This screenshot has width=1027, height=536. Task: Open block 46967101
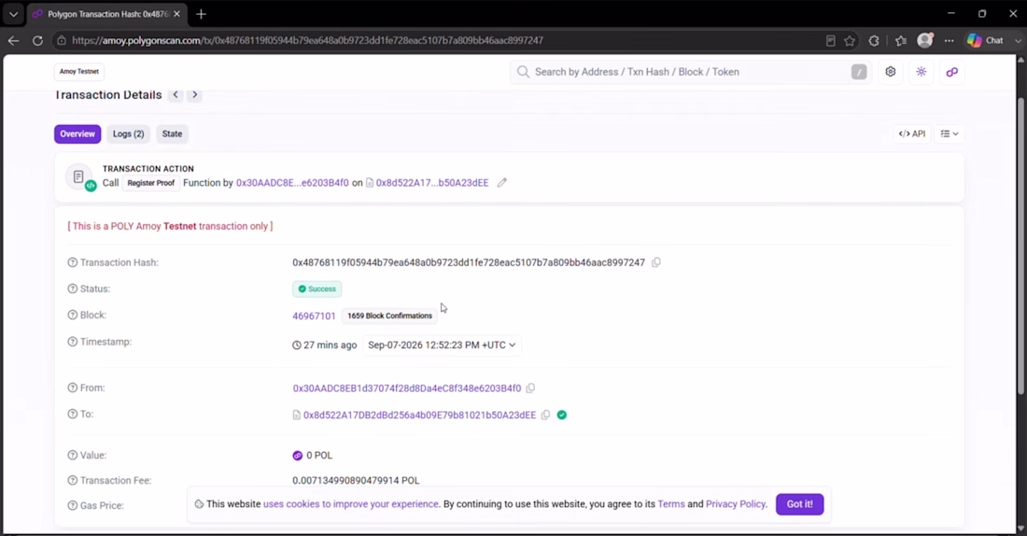(314, 316)
